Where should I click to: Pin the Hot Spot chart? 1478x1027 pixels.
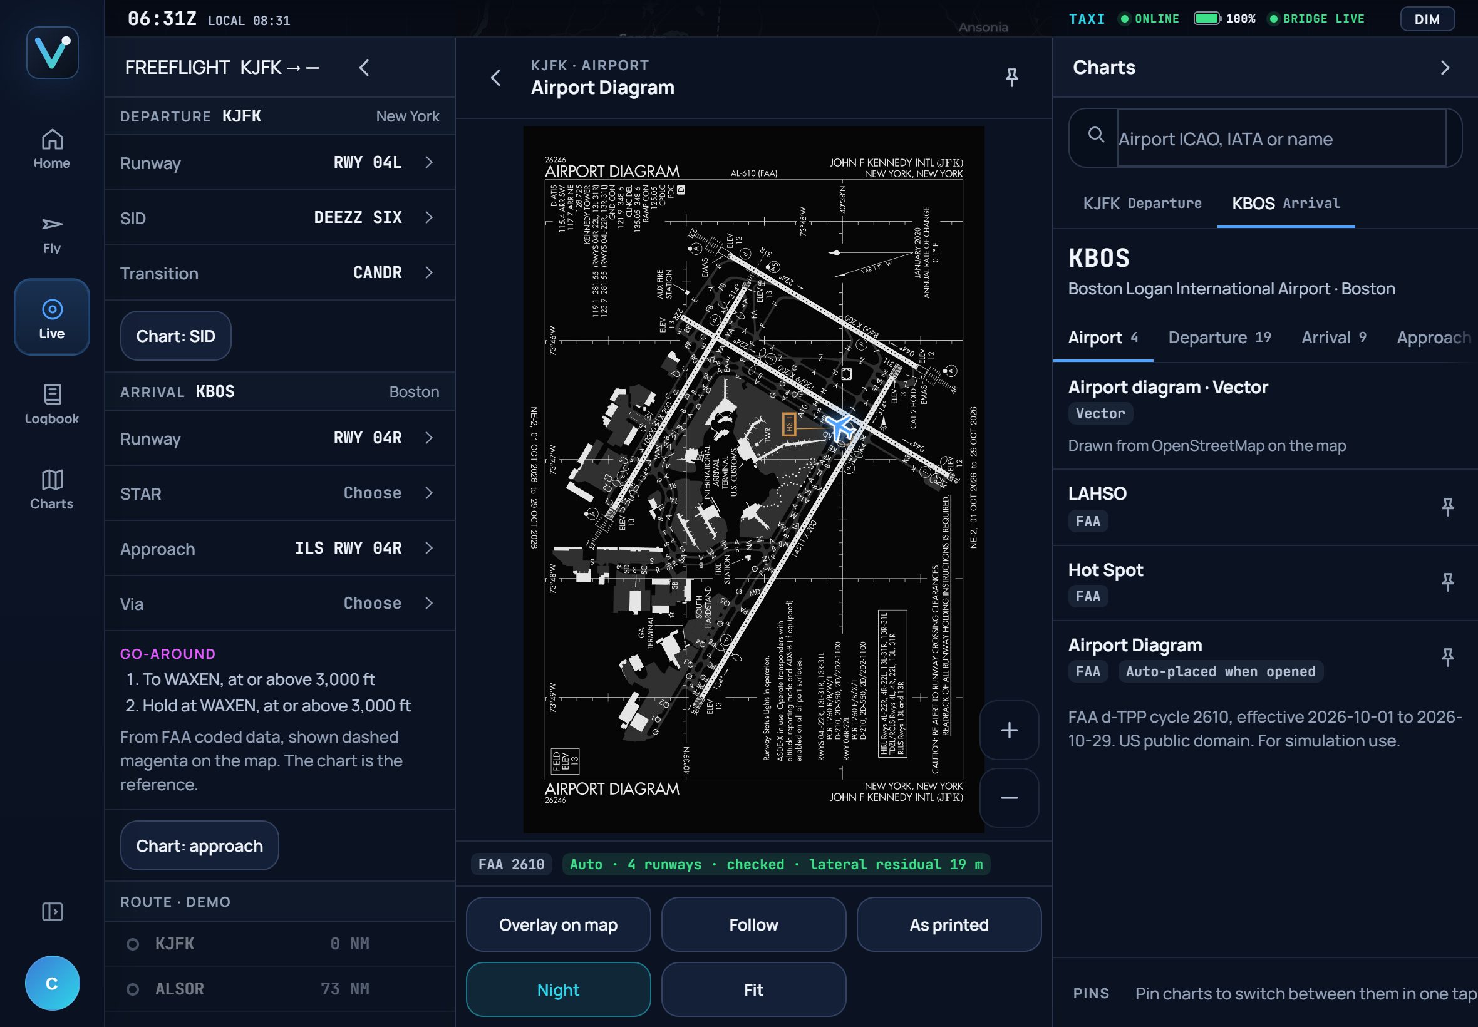pos(1448,582)
